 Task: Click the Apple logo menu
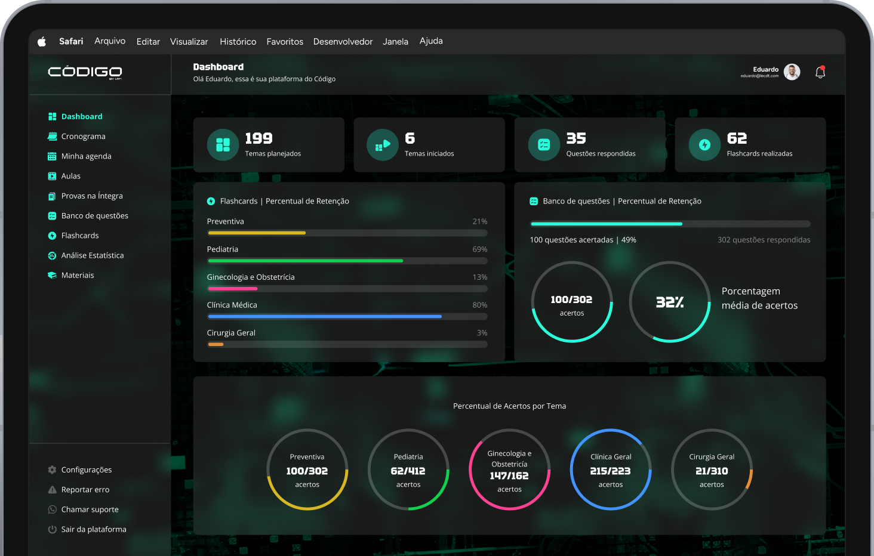pos(42,42)
